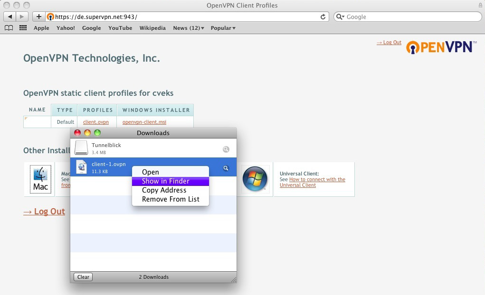Reveal client-1.ovpn with its magnifier icon
The height and width of the screenshot is (295, 485).
(x=226, y=168)
